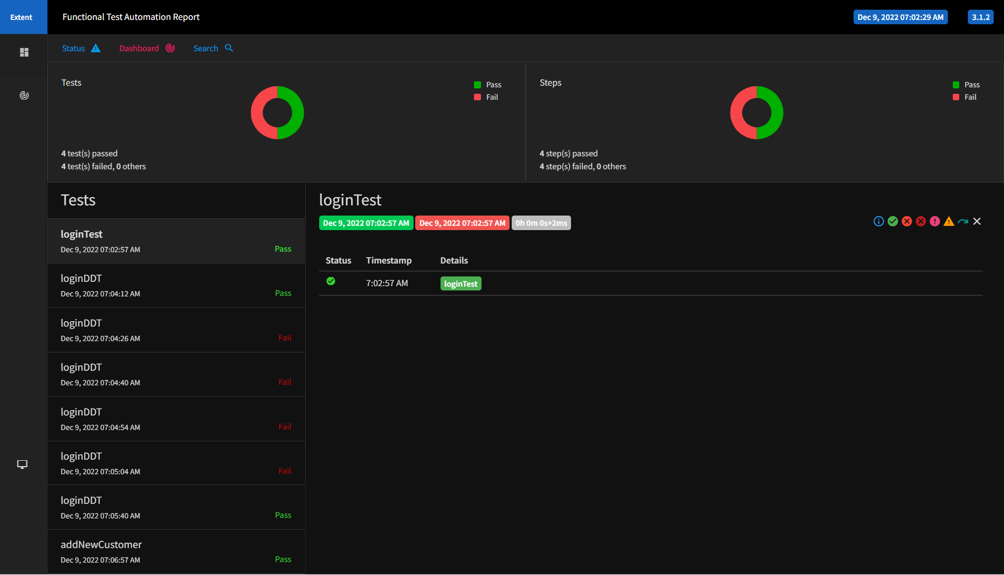Select the green pass status filter icon
This screenshot has width=1004, height=575.
click(x=893, y=221)
